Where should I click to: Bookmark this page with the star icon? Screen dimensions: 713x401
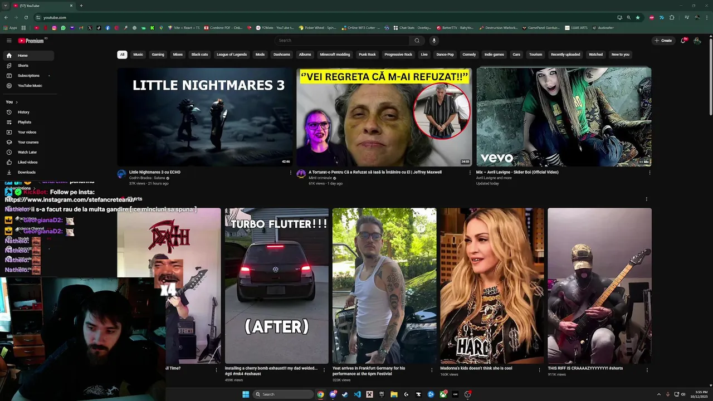[638, 17]
